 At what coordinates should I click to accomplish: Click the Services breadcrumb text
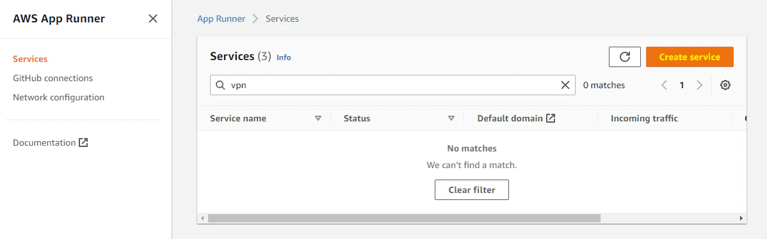[x=282, y=19]
